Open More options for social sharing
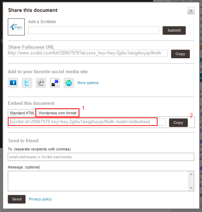 (88, 83)
